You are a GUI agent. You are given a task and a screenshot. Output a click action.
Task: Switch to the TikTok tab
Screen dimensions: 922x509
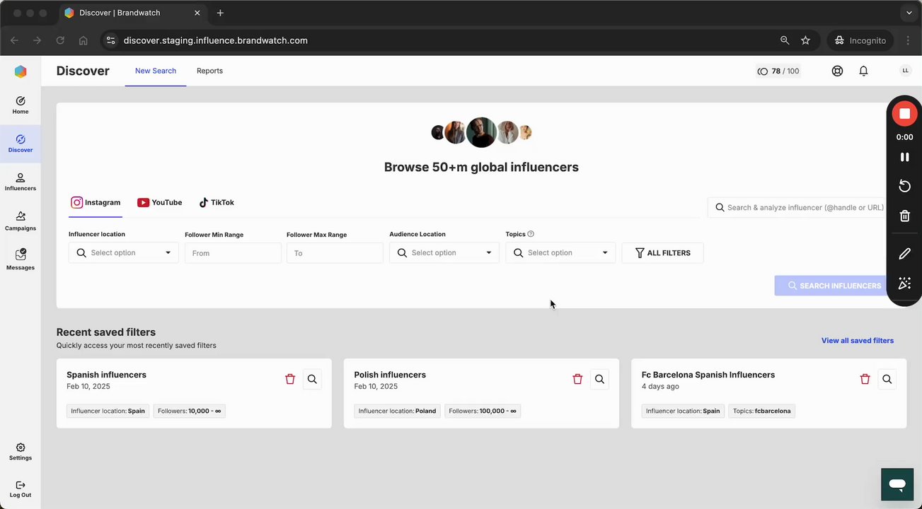point(216,202)
